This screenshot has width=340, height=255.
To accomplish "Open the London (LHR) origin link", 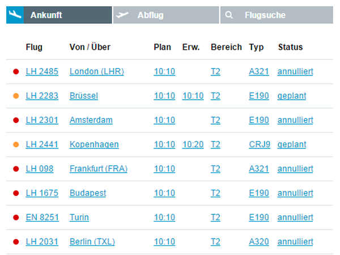I will tap(97, 71).
